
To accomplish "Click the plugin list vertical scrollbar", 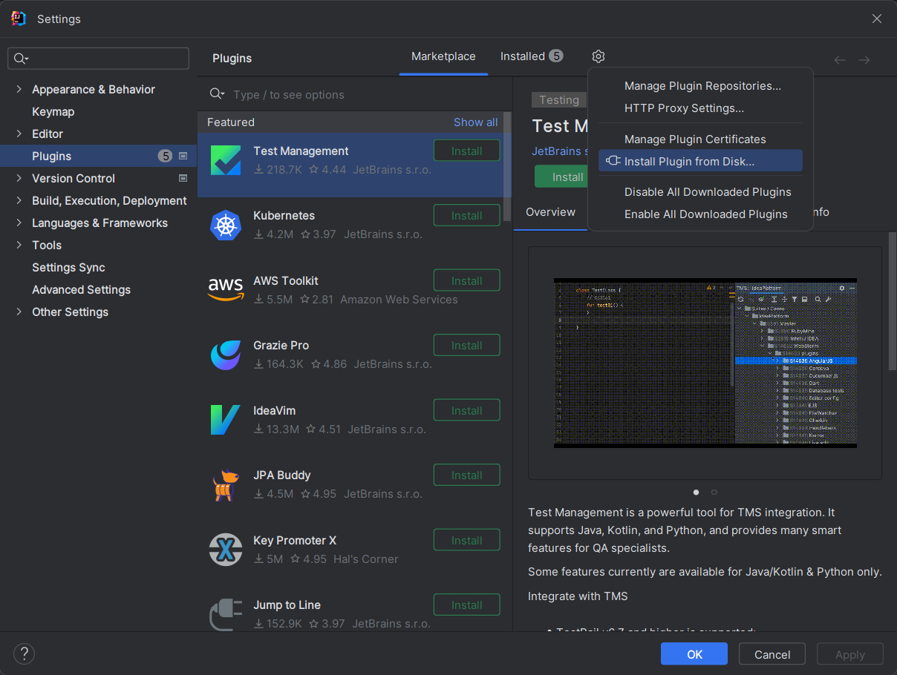I will (507, 166).
